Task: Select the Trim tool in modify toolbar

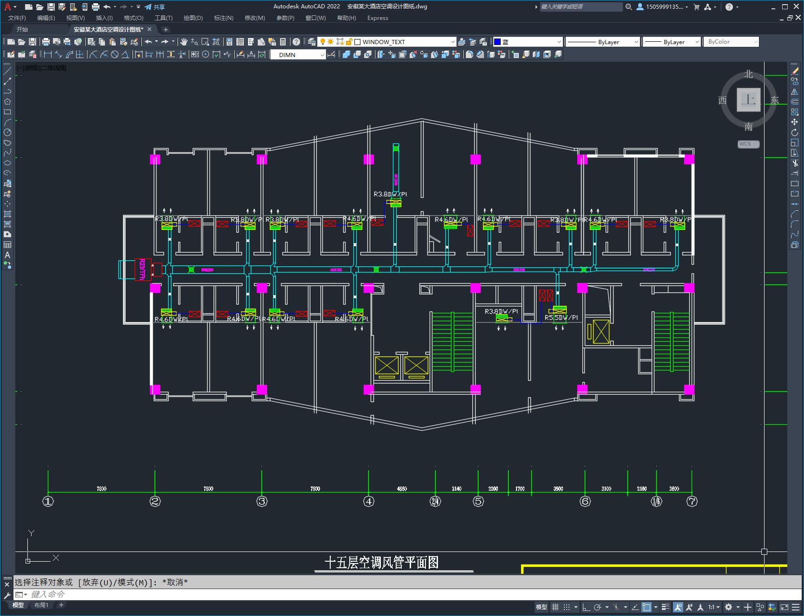Action: (795, 163)
